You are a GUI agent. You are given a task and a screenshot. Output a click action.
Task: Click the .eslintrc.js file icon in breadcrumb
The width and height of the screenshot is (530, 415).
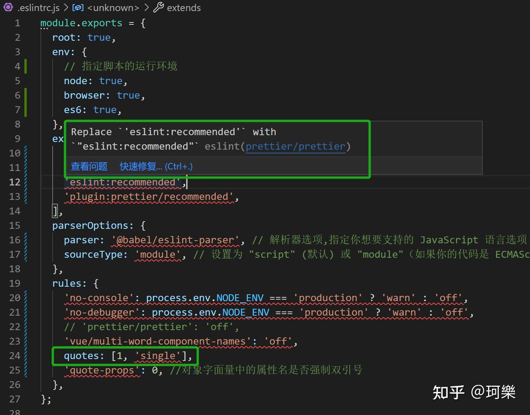(8, 7)
